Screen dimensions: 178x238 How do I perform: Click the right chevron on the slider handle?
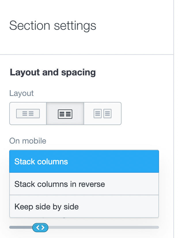coord(43,228)
